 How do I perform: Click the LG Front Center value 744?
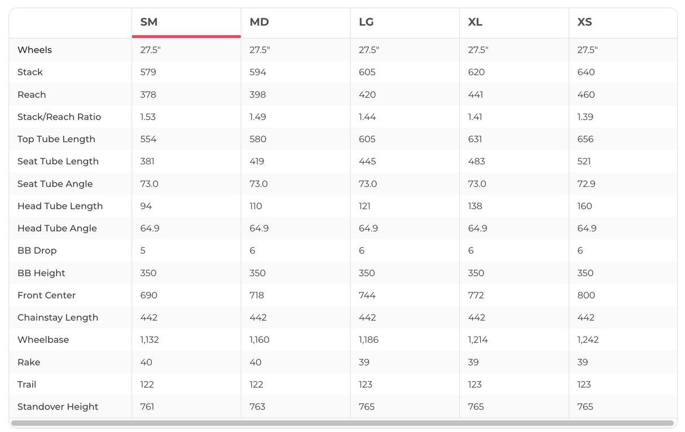(x=367, y=295)
